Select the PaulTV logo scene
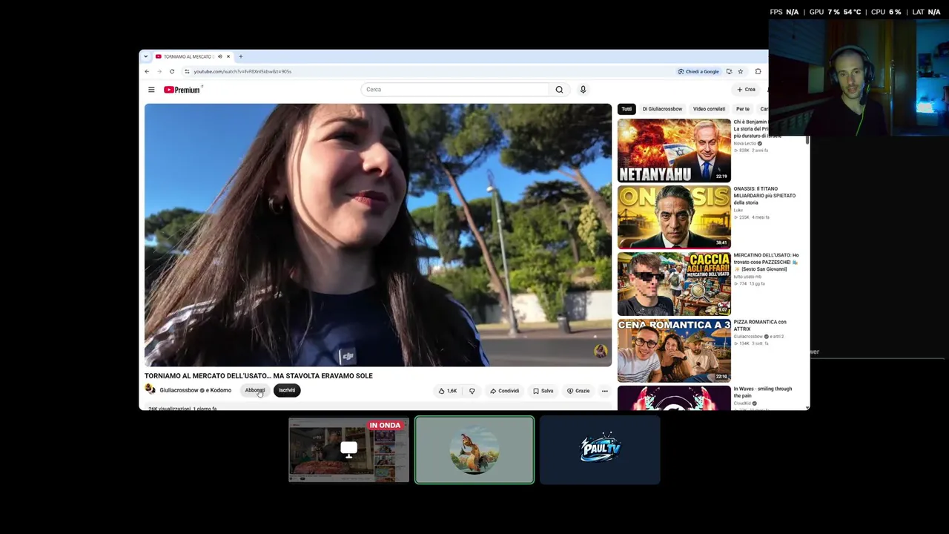Image resolution: width=949 pixels, height=534 pixels. click(600, 450)
